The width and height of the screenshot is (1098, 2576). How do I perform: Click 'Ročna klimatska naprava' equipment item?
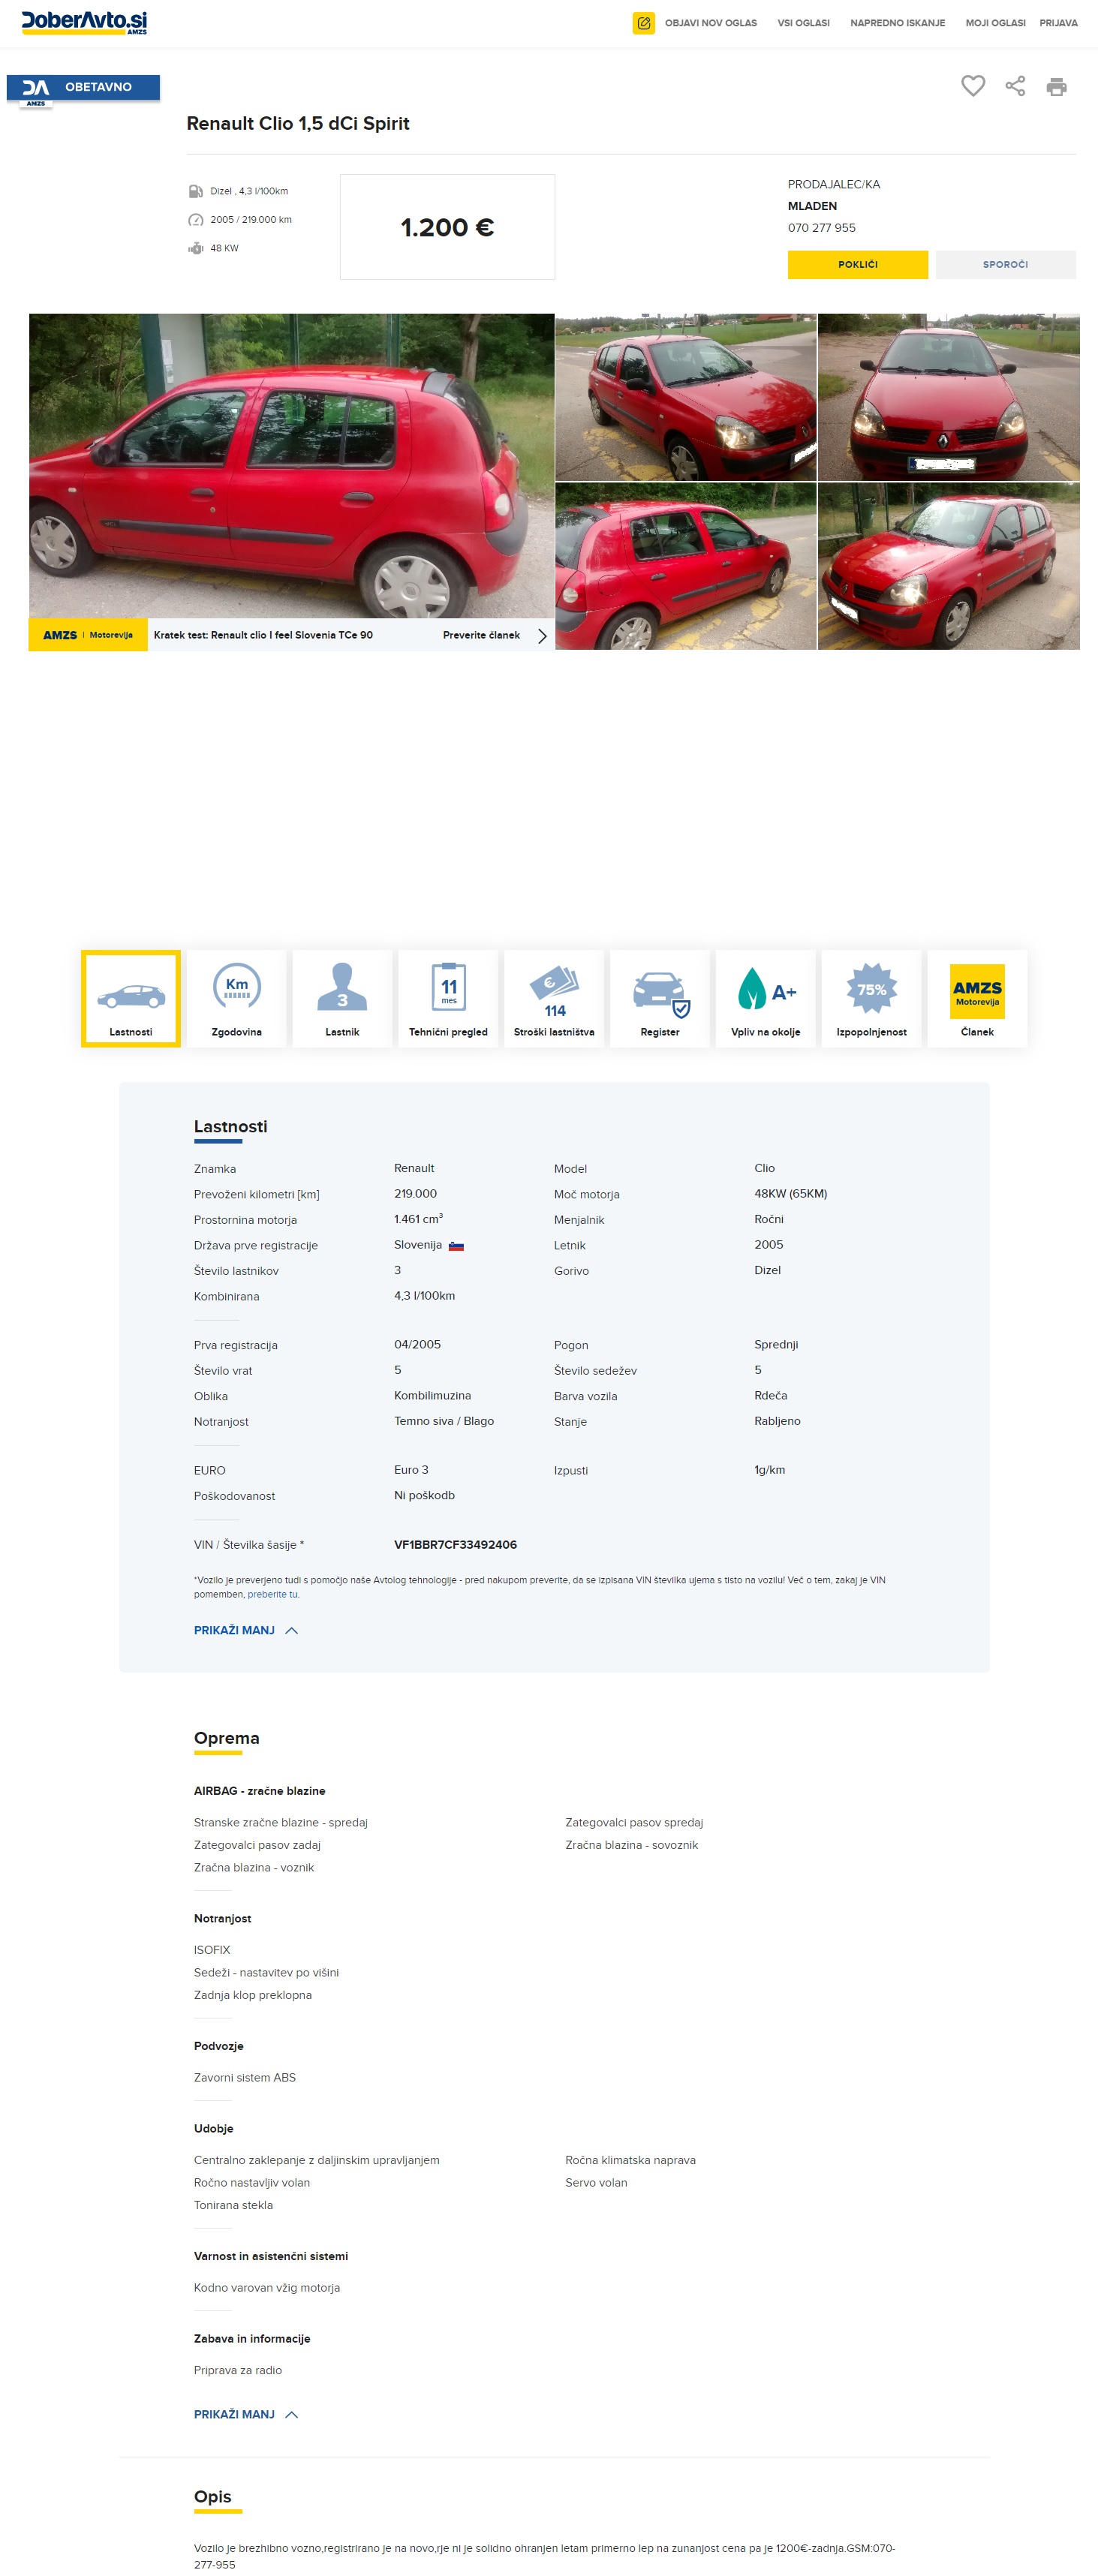[x=630, y=2160]
